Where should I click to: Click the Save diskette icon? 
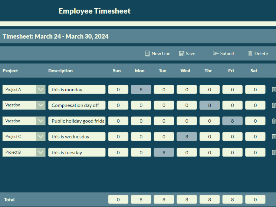[x=182, y=54]
